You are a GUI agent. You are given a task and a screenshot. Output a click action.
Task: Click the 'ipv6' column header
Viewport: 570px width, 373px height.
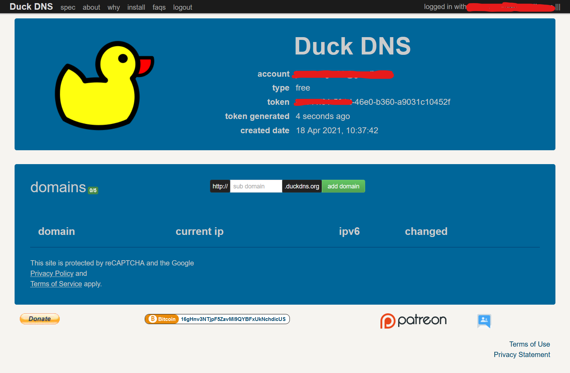[x=349, y=231]
